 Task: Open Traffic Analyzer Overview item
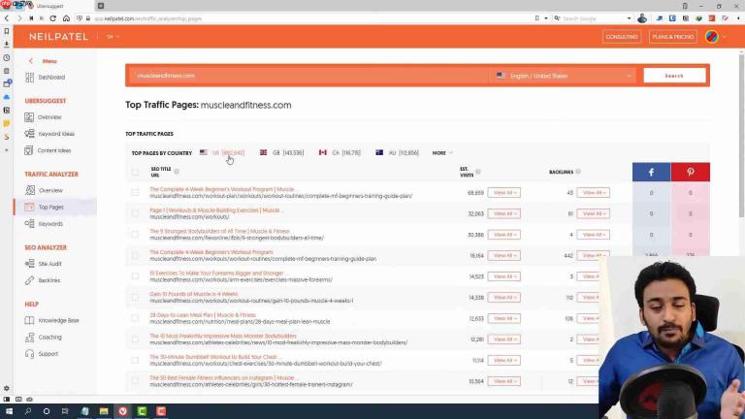[x=45, y=190]
